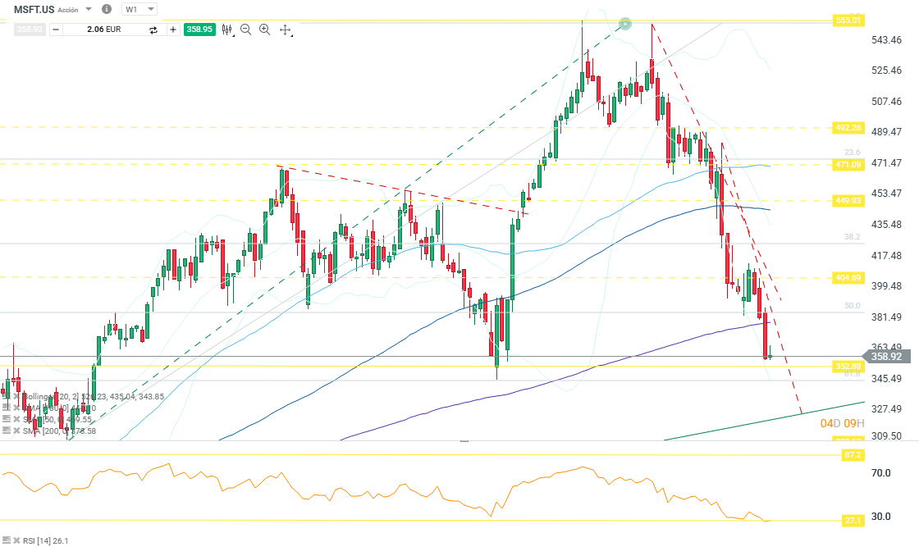
Task: Remove the RSI indicator with its X
Action: (x=16, y=540)
